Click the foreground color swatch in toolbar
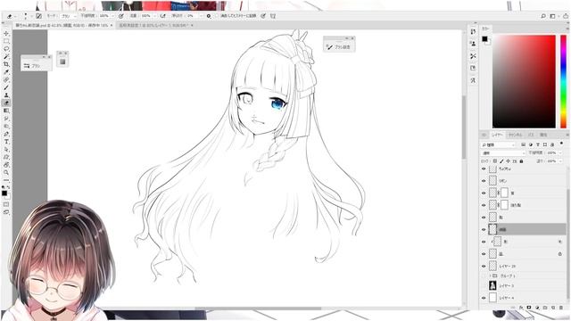The height and width of the screenshot is (321, 571). point(4,193)
